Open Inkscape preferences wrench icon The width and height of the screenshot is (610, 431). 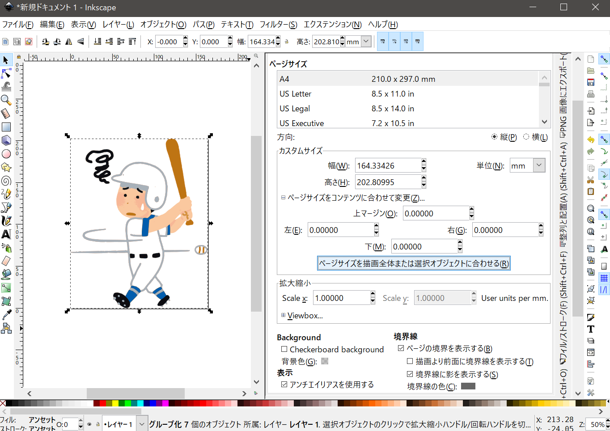(x=591, y=393)
